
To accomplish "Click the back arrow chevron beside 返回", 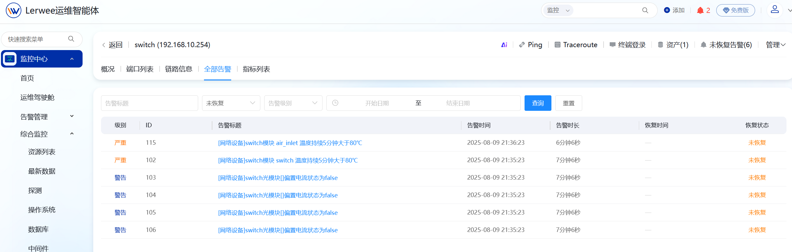I will pos(104,45).
